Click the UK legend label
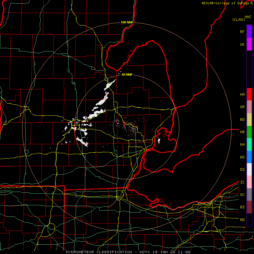 (x=242, y=44)
